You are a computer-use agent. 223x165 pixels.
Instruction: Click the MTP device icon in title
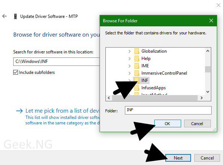tap(15, 16)
